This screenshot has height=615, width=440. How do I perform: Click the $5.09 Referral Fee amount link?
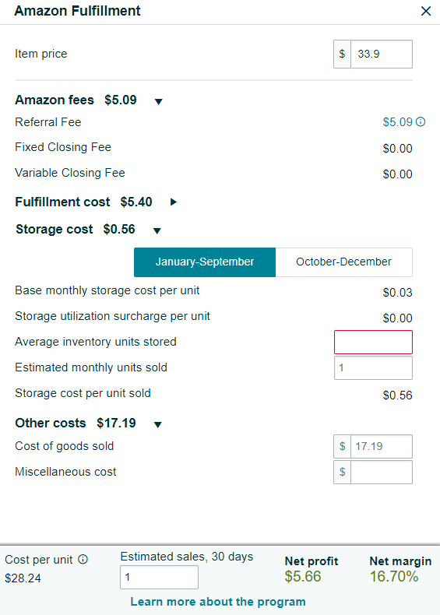398,122
